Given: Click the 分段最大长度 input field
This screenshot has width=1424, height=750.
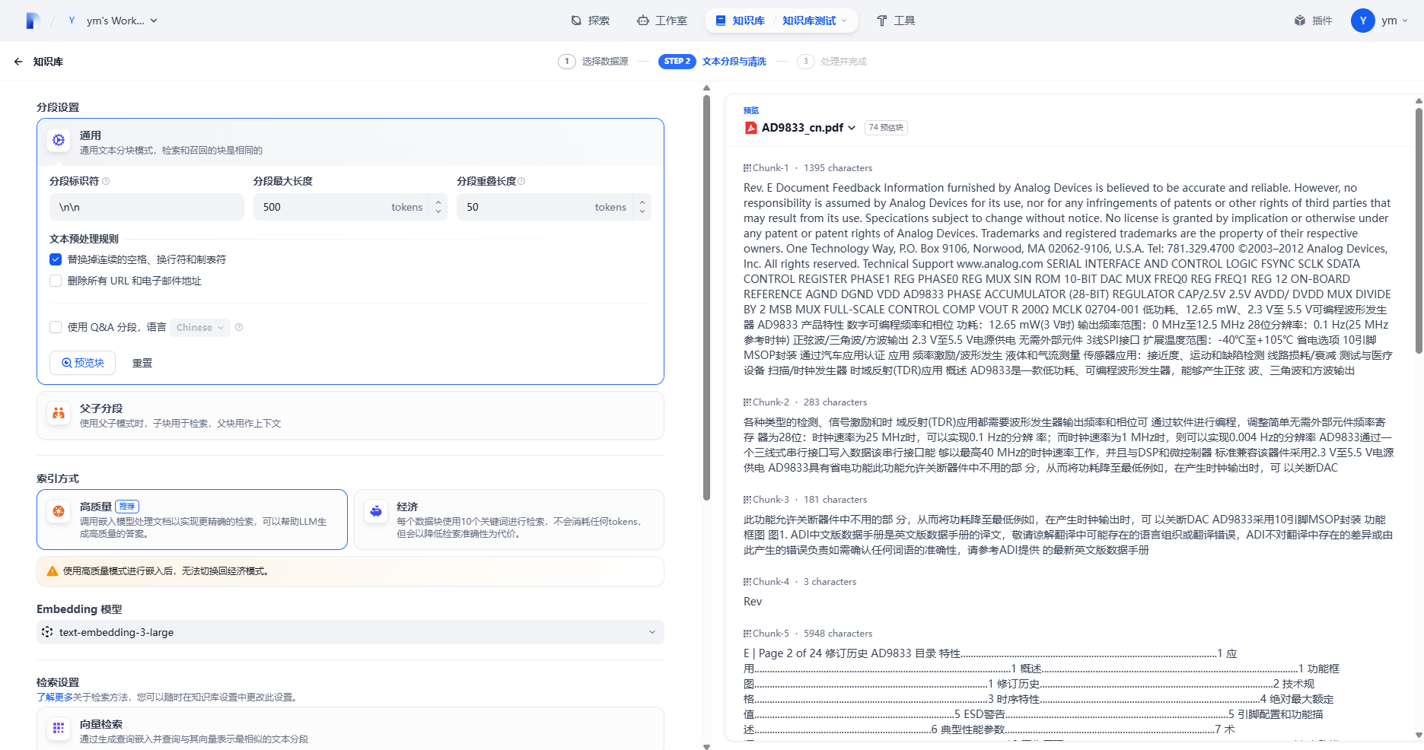Looking at the screenshot, I should [x=323, y=207].
